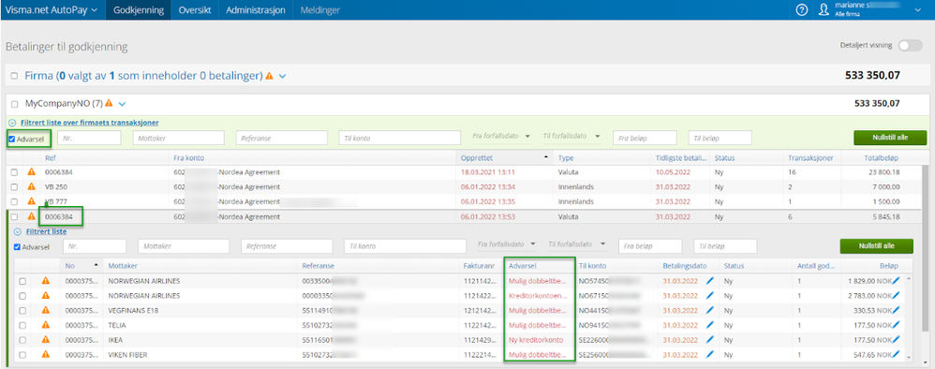The height and width of the screenshot is (369, 935).
Task: Click Filtrert liste over firmaets transaksjoner link
Action: click(89, 122)
